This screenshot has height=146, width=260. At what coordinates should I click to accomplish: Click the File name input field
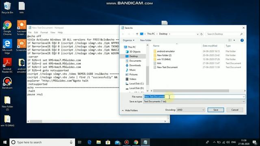point(193,97)
